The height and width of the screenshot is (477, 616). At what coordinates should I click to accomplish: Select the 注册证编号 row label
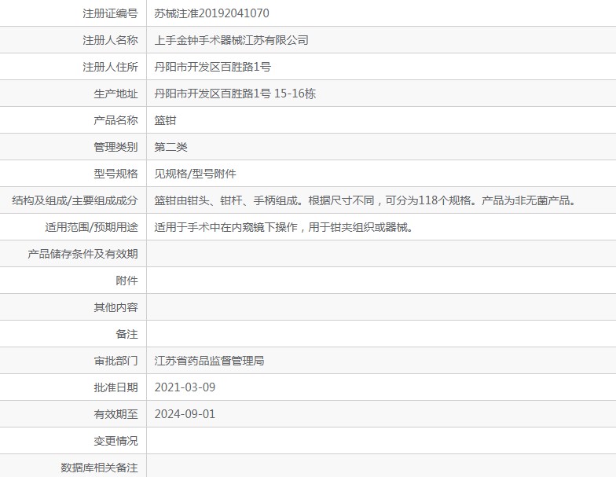[110, 13]
